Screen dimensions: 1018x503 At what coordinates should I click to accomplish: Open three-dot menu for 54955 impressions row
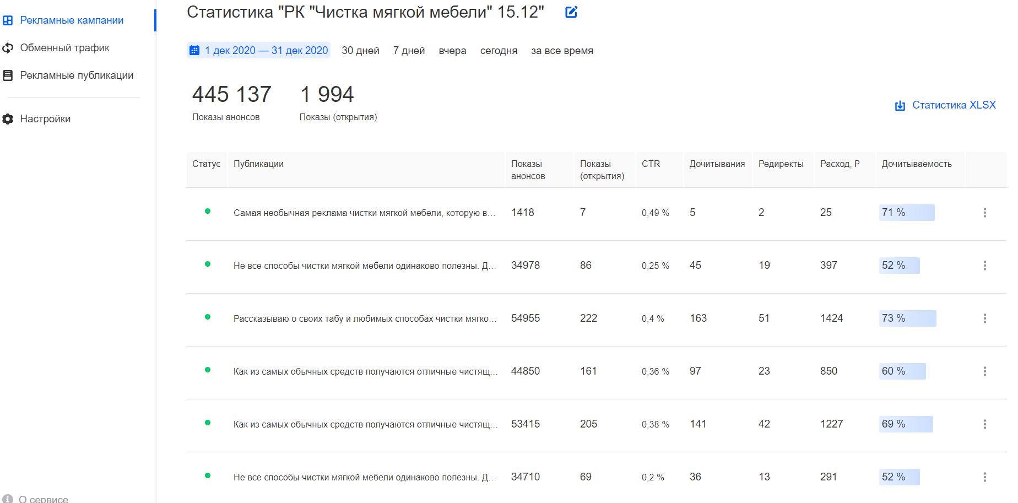985,318
